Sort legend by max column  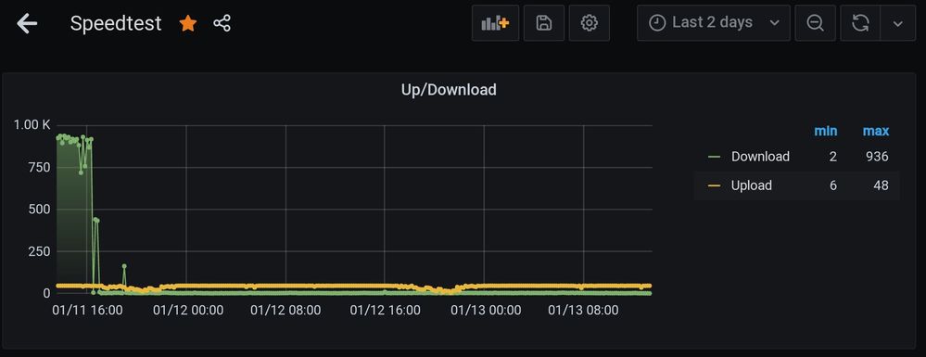(x=876, y=131)
